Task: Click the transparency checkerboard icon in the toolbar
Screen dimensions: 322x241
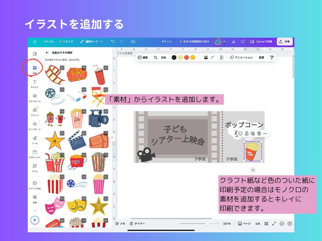Action: (x=222, y=57)
